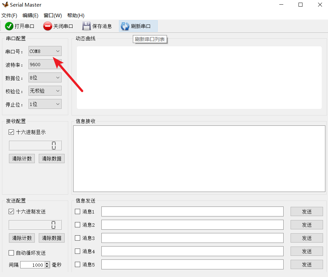Enable auto loop send checkbox
This screenshot has width=328, height=277.
[11, 253]
